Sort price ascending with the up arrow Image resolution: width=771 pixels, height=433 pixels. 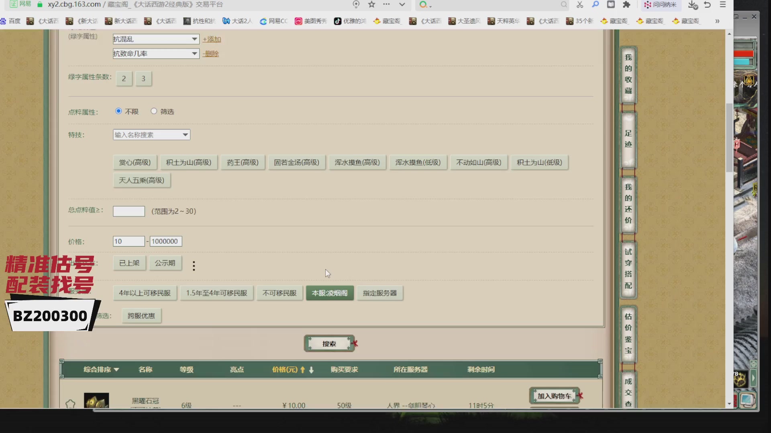(303, 370)
